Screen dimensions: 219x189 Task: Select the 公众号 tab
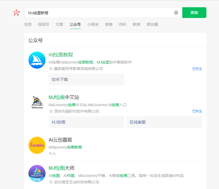click(75, 25)
